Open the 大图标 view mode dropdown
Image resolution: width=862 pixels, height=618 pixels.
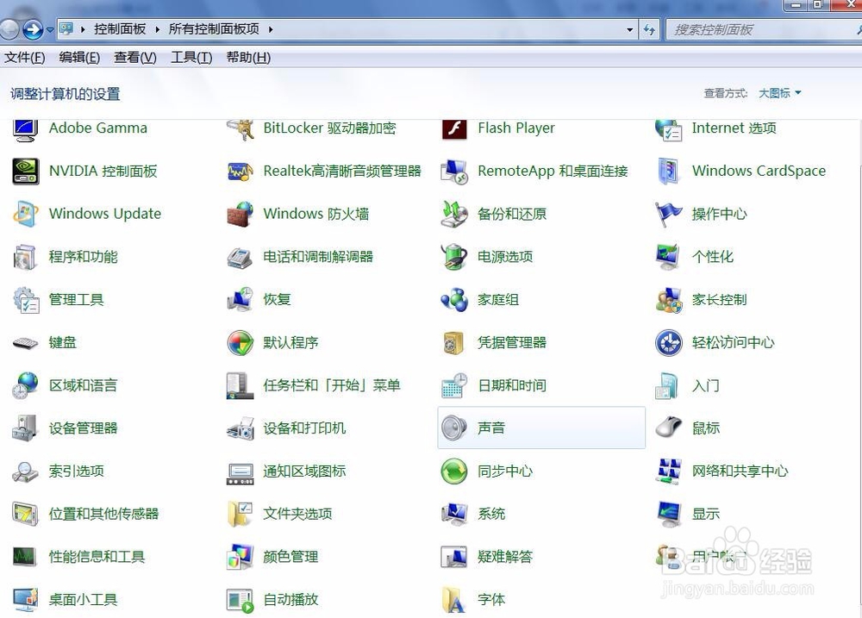tap(778, 93)
